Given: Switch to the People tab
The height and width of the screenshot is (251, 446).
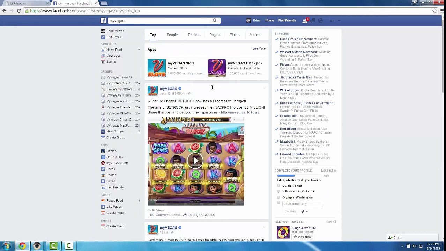Looking at the screenshot, I should click(x=172, y=35).
